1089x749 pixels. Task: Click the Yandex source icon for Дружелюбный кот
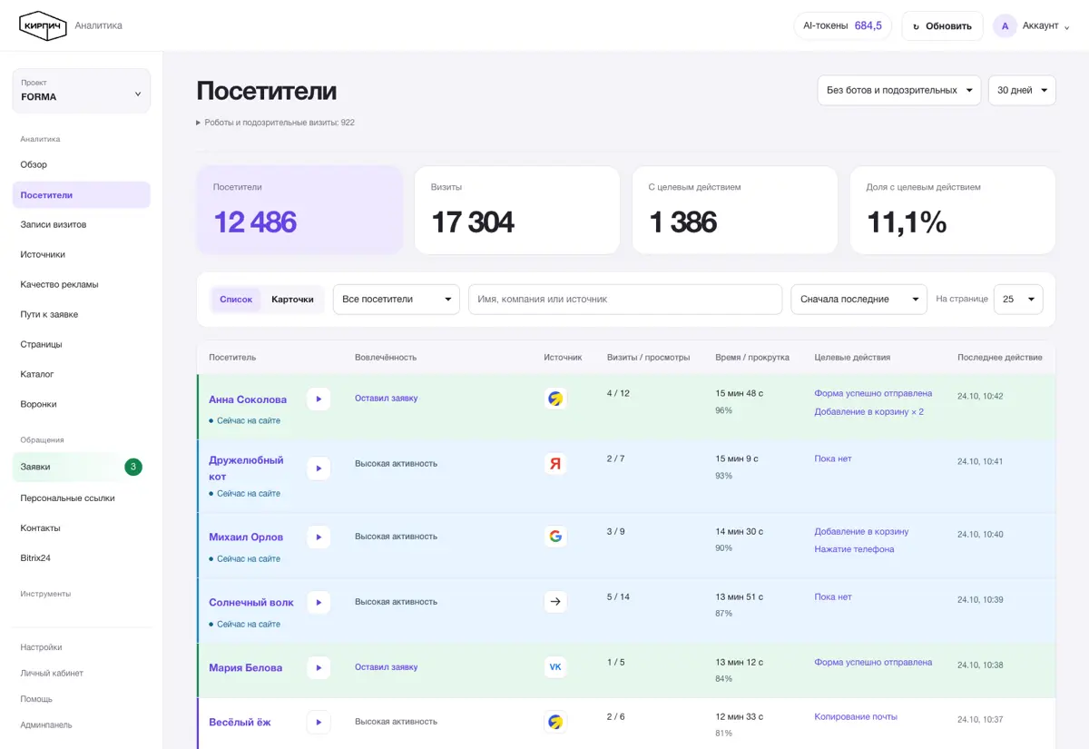tap(555, 464)
